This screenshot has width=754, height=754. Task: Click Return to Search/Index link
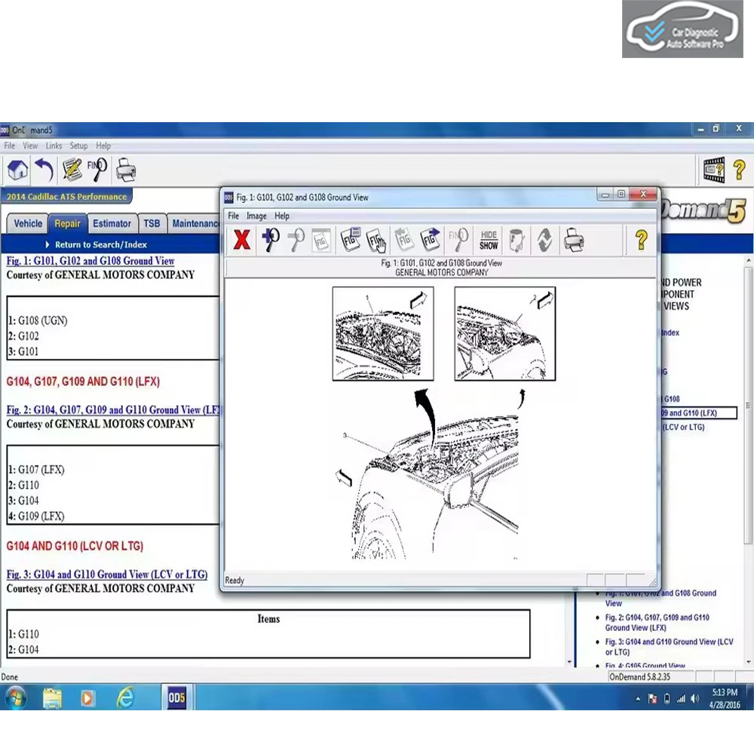tap(100, 245)
